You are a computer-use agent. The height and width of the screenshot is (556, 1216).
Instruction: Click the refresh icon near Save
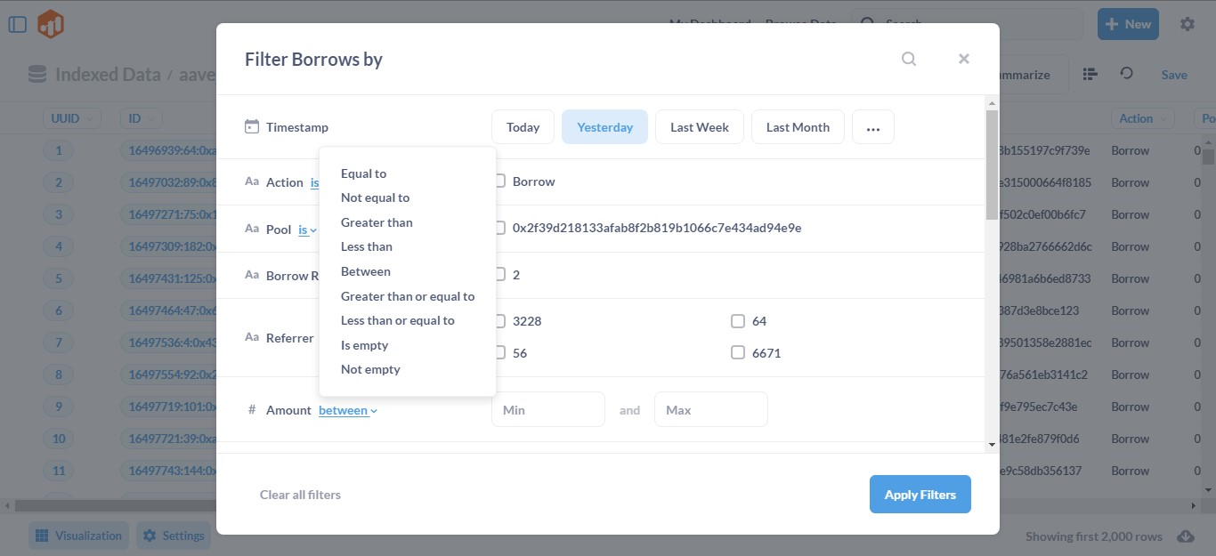click(1126, 74)
